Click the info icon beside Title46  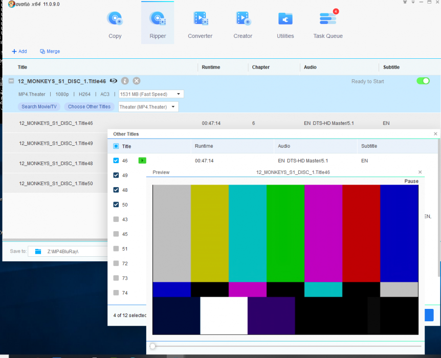click(125, 81)
